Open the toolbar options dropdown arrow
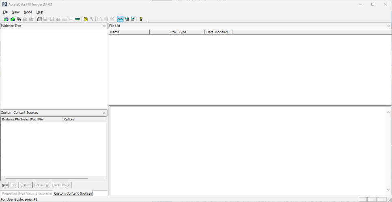This screenshot has width=392, height=202. 147,21
